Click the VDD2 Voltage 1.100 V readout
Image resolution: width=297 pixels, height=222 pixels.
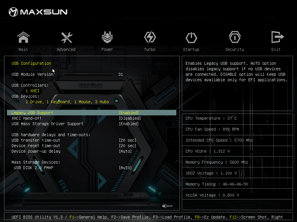[x=211, y=173]
